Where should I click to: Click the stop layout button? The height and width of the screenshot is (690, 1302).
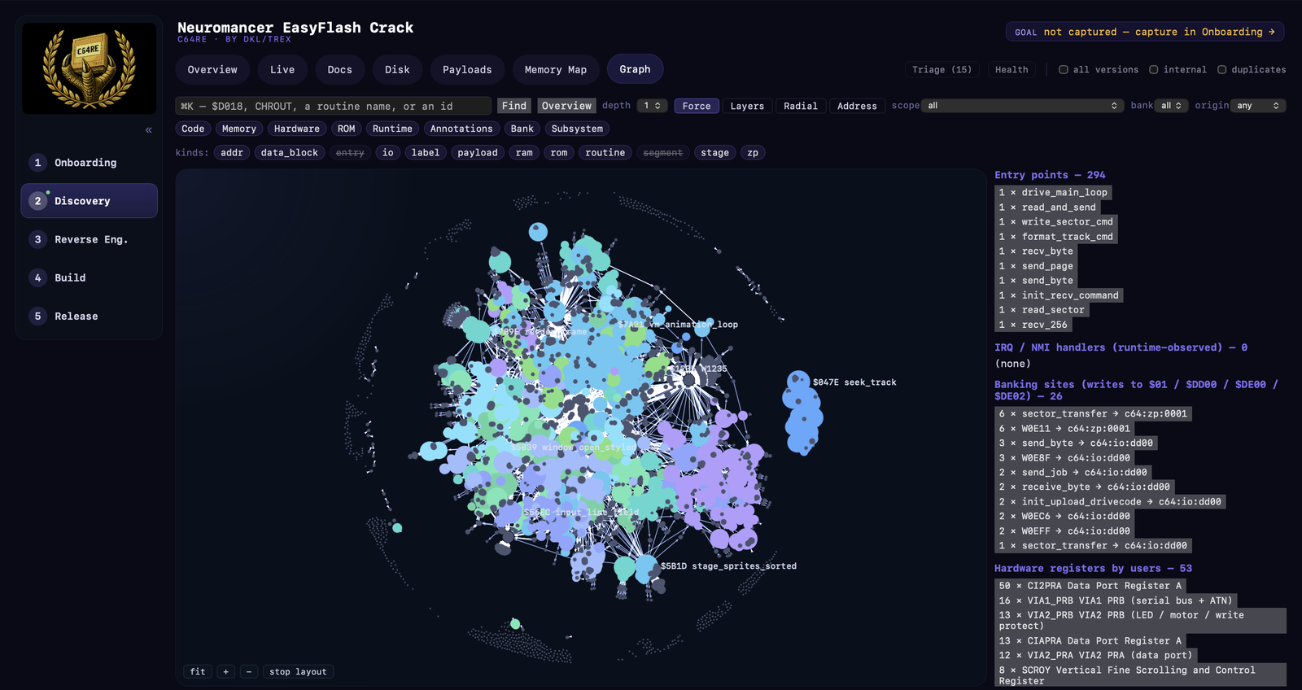click(x=298, y=672)
